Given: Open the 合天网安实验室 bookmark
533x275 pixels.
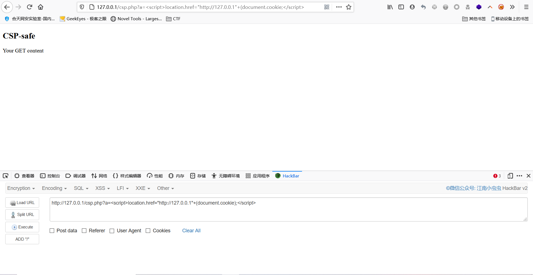Looking at the screenshot, I should 30,19.
